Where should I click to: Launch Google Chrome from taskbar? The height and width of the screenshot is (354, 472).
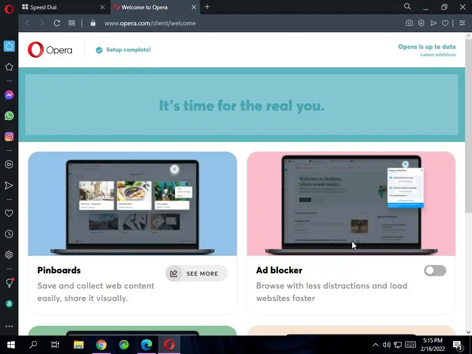101,345
